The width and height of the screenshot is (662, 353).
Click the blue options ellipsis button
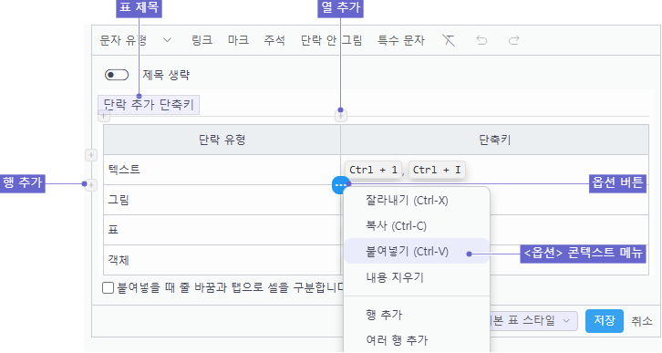coord(340,185)
